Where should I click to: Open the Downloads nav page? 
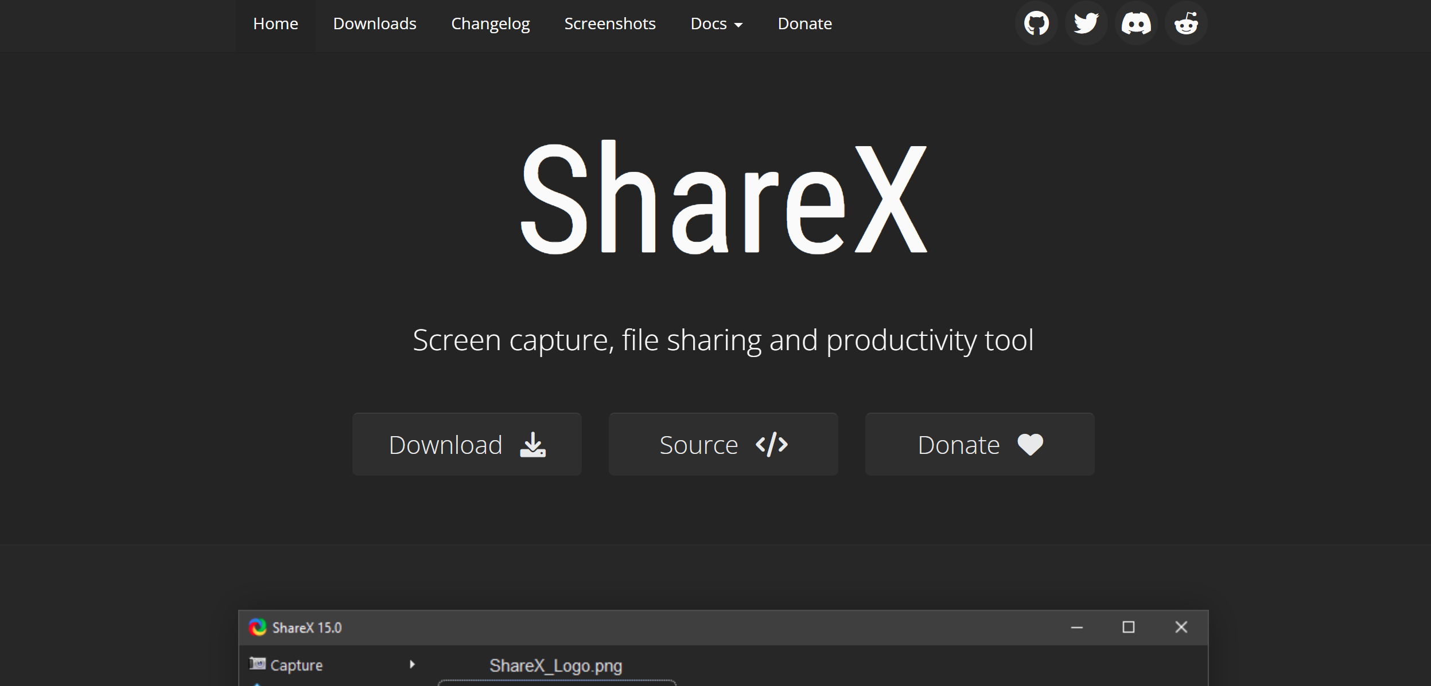coord(375,23)
